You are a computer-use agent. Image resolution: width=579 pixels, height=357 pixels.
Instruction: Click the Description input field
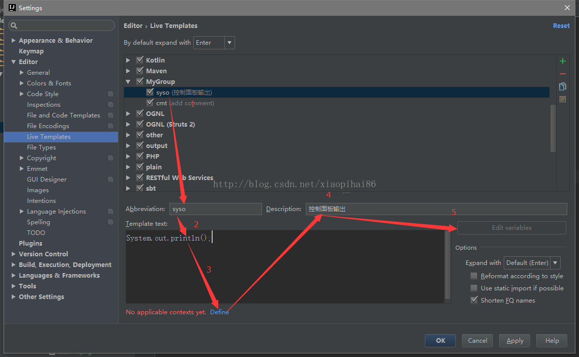click(436, 209)
